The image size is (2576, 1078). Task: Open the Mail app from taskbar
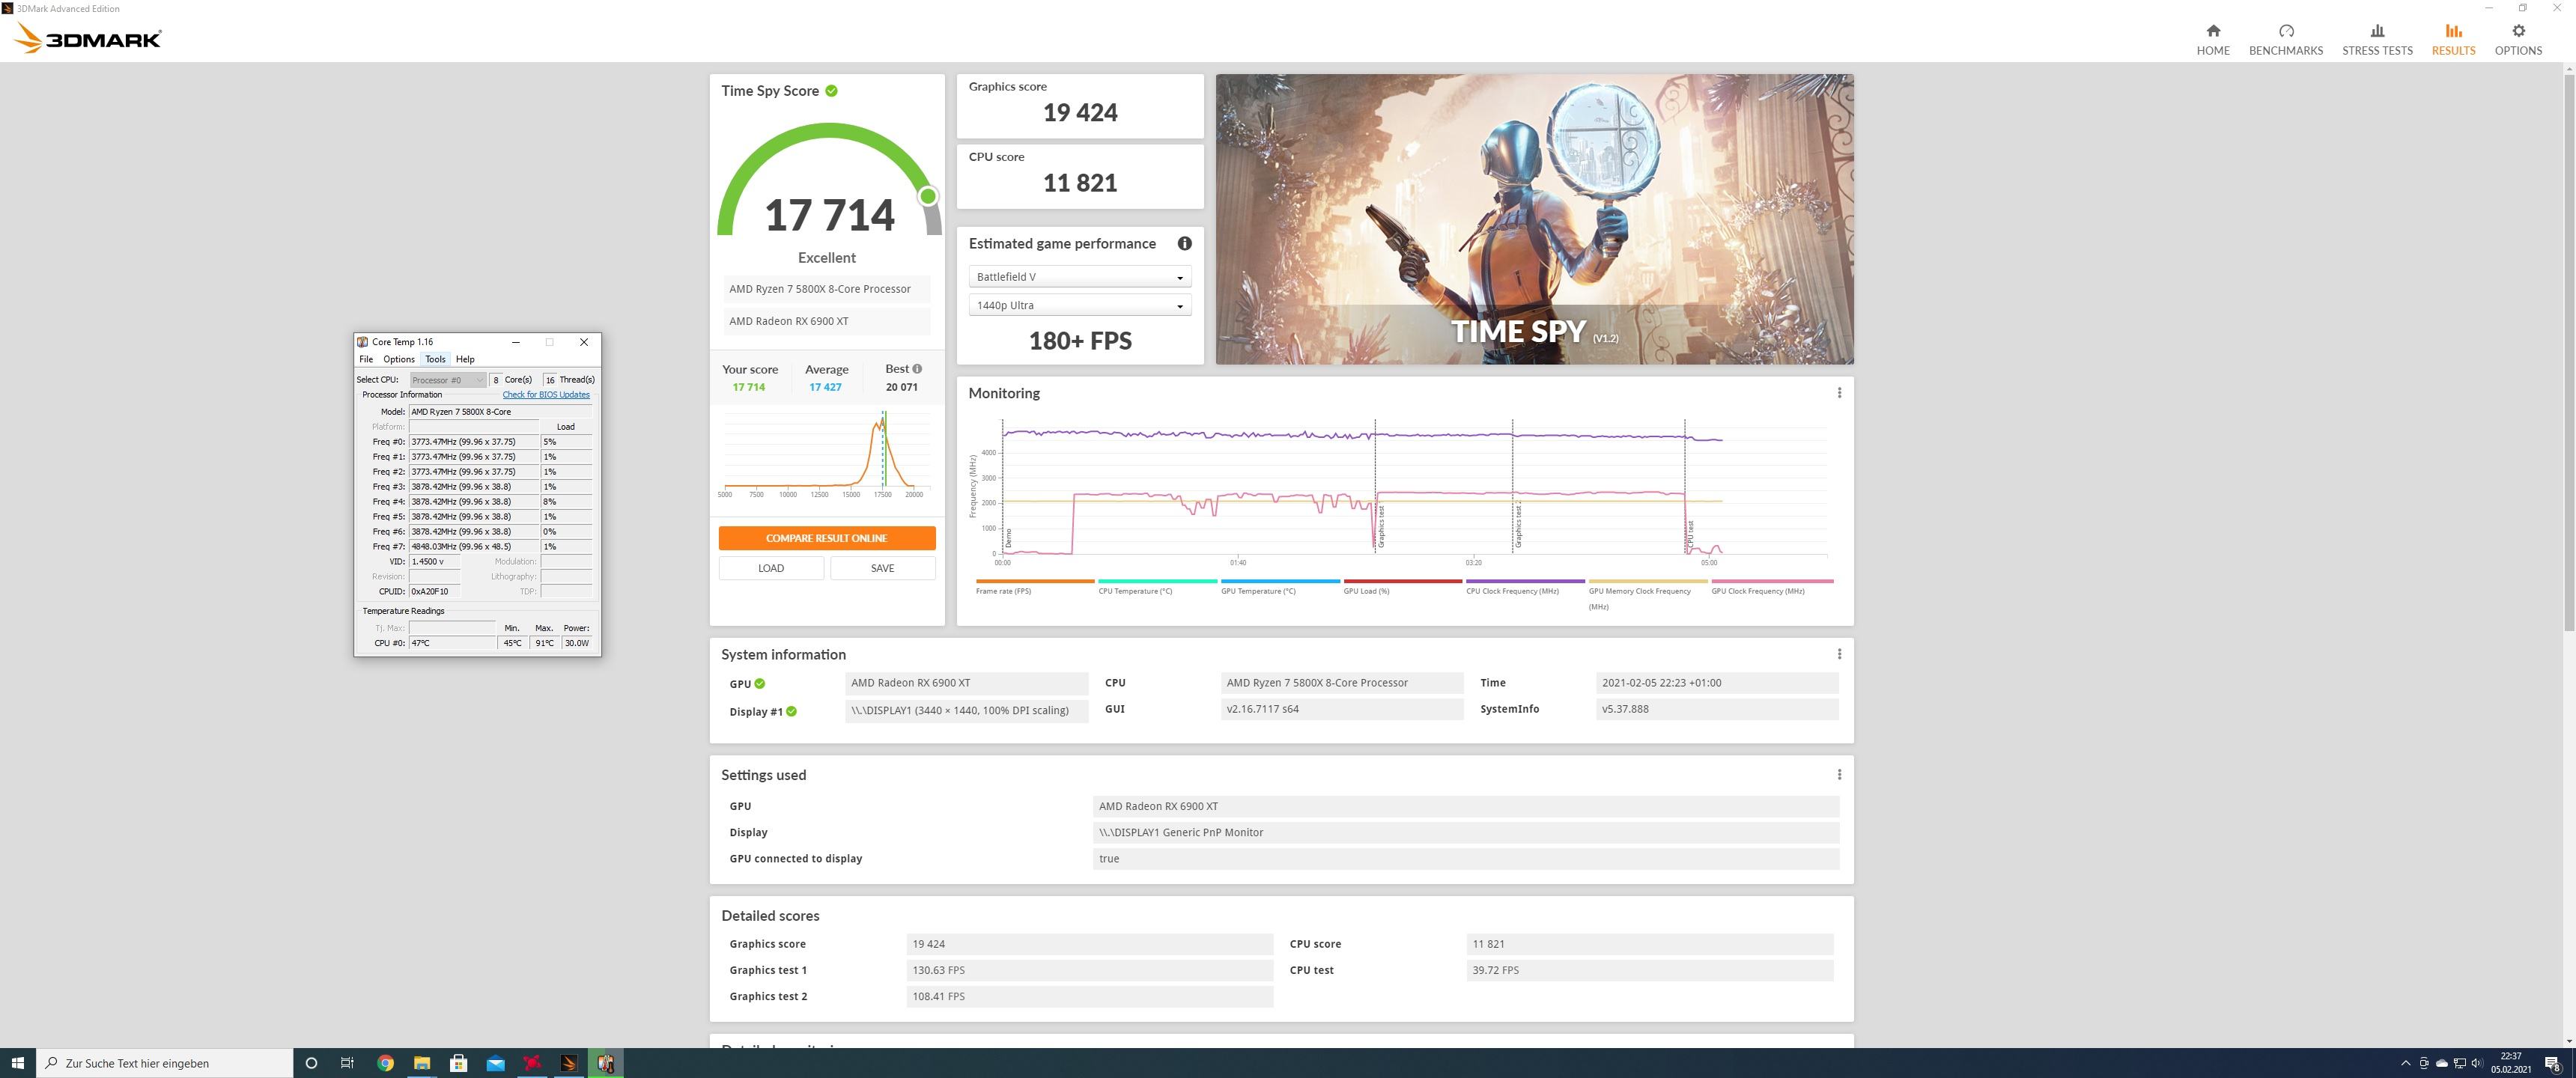point(495,1063)
